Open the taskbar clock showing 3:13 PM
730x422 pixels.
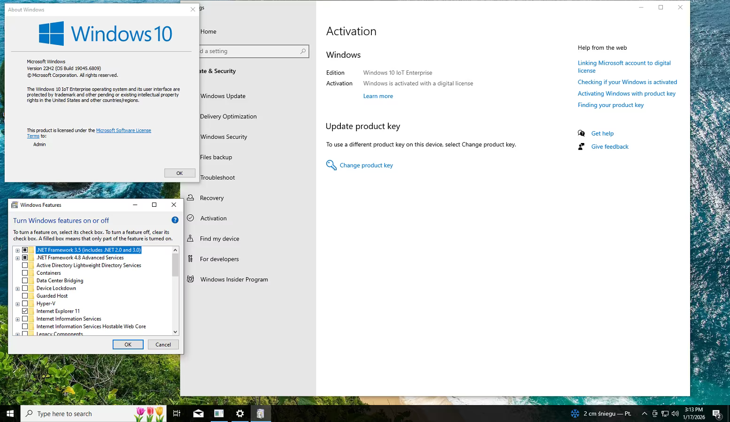(694, 414)
